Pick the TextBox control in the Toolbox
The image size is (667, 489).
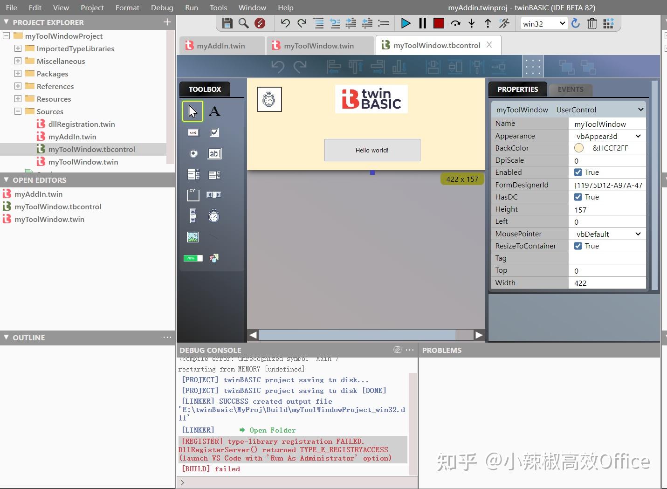(x=214, y=153)
